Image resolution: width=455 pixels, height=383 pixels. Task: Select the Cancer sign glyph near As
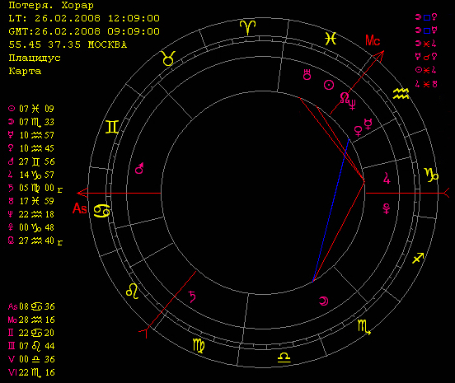coord(102,211)
